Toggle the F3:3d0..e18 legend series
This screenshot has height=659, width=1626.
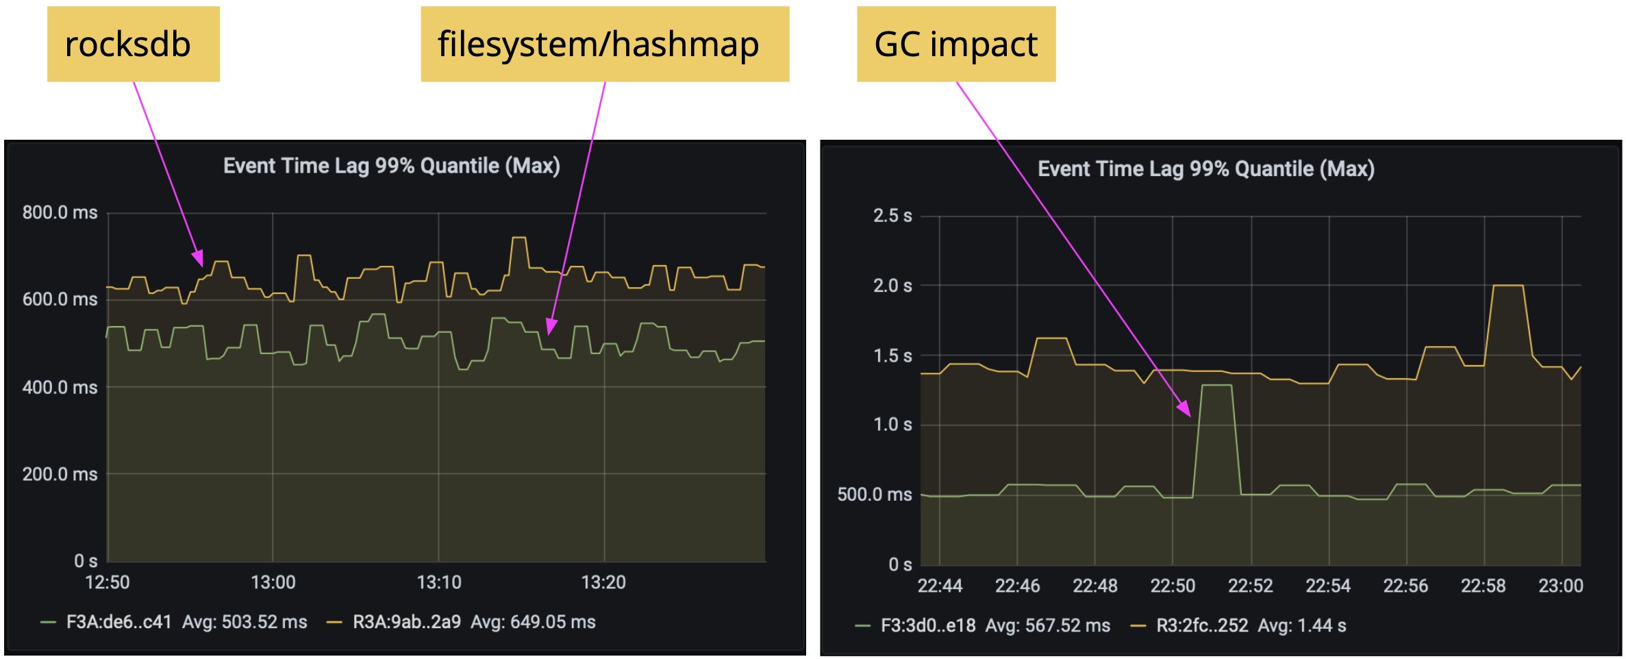(x=927, y=625)
